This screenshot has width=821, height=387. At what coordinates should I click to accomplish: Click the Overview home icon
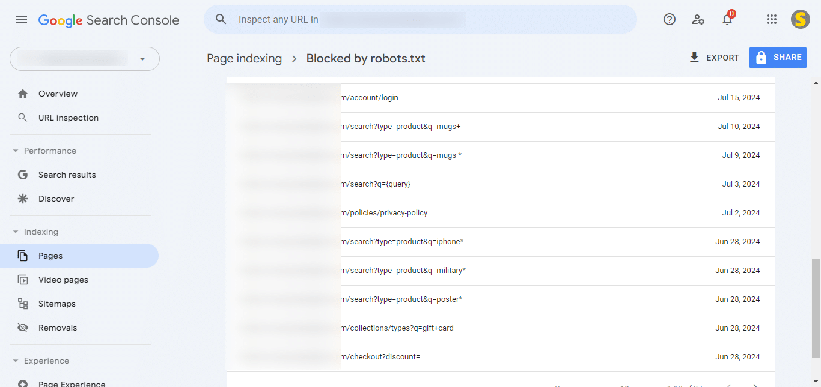pyautogui.click(x=23, y=94)
